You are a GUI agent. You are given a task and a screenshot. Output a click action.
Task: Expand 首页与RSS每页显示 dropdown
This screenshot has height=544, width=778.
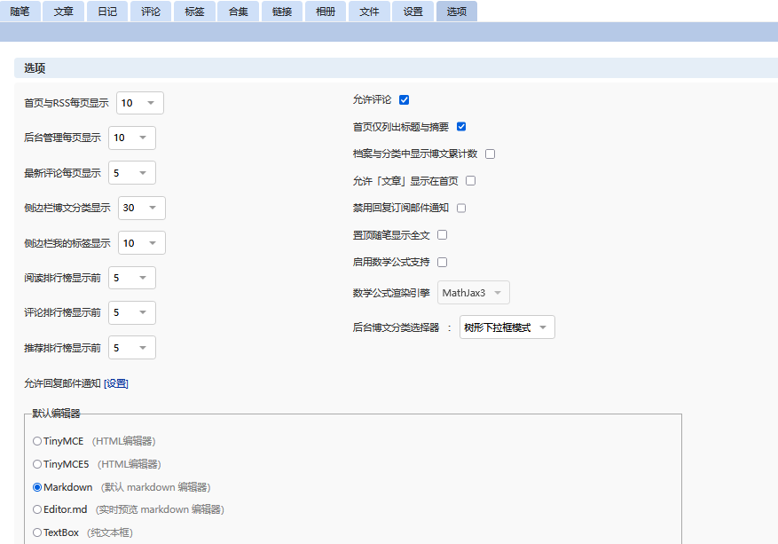tap(140, 103)
